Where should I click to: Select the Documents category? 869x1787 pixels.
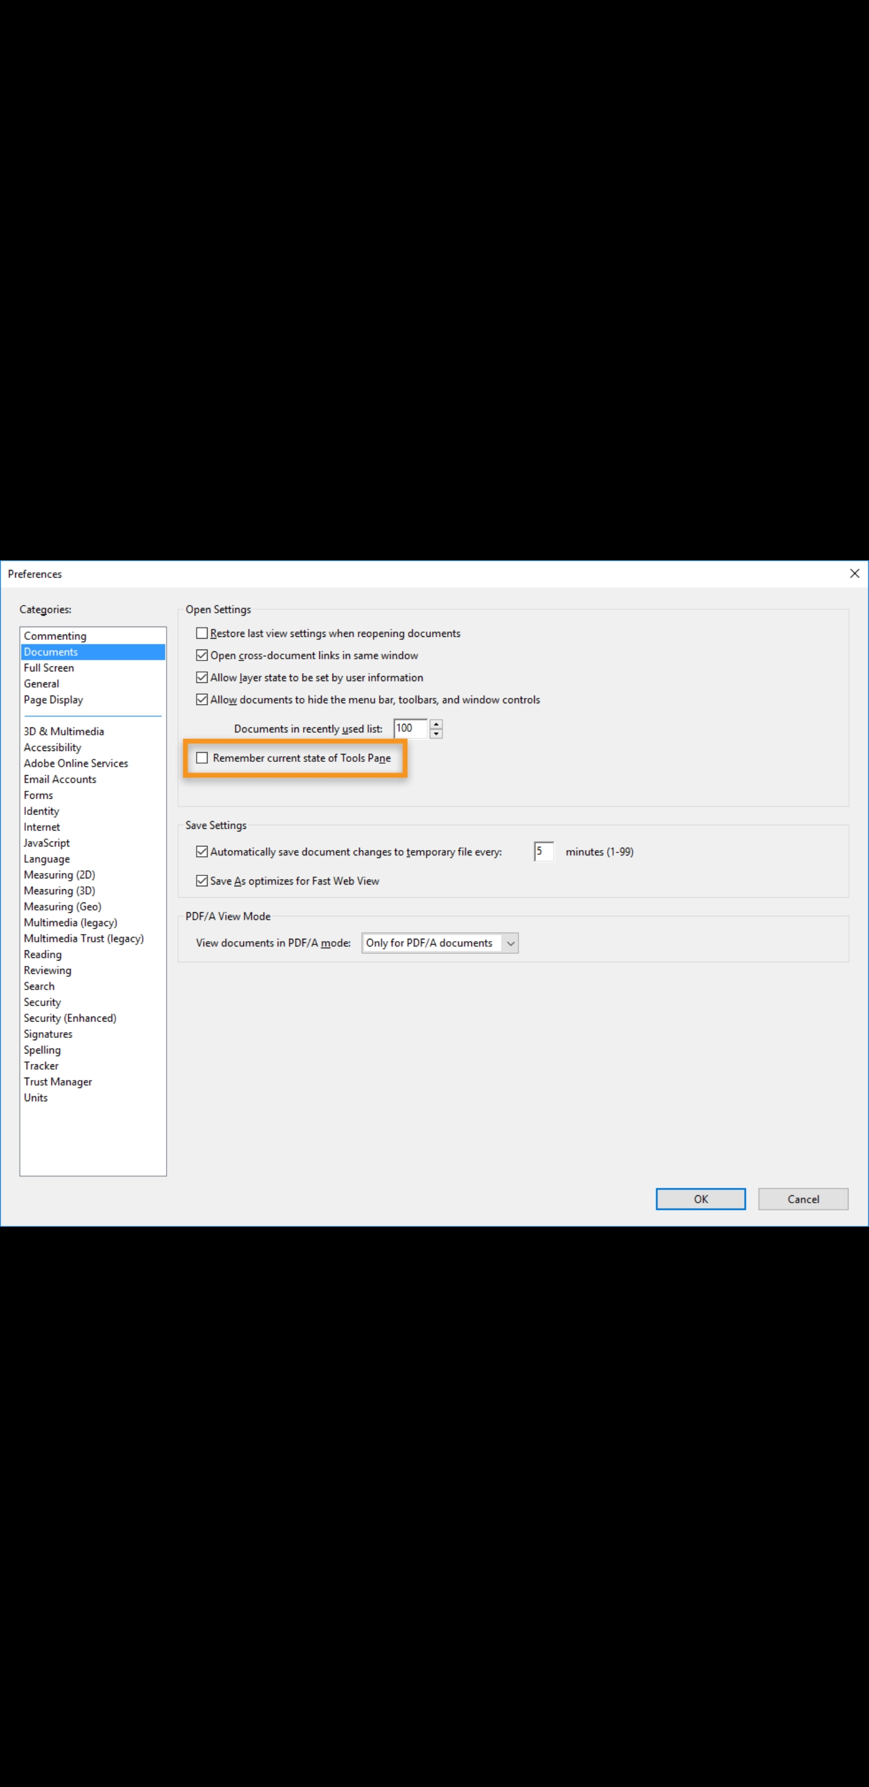click(93, 652)
